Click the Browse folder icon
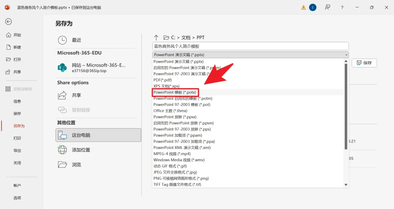 (x=62, y=165)
